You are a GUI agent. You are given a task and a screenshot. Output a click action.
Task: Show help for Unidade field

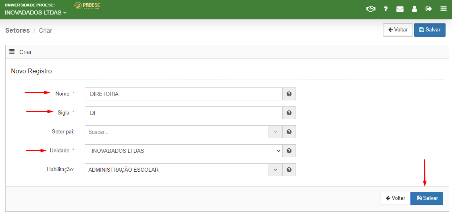pos(289,151)
